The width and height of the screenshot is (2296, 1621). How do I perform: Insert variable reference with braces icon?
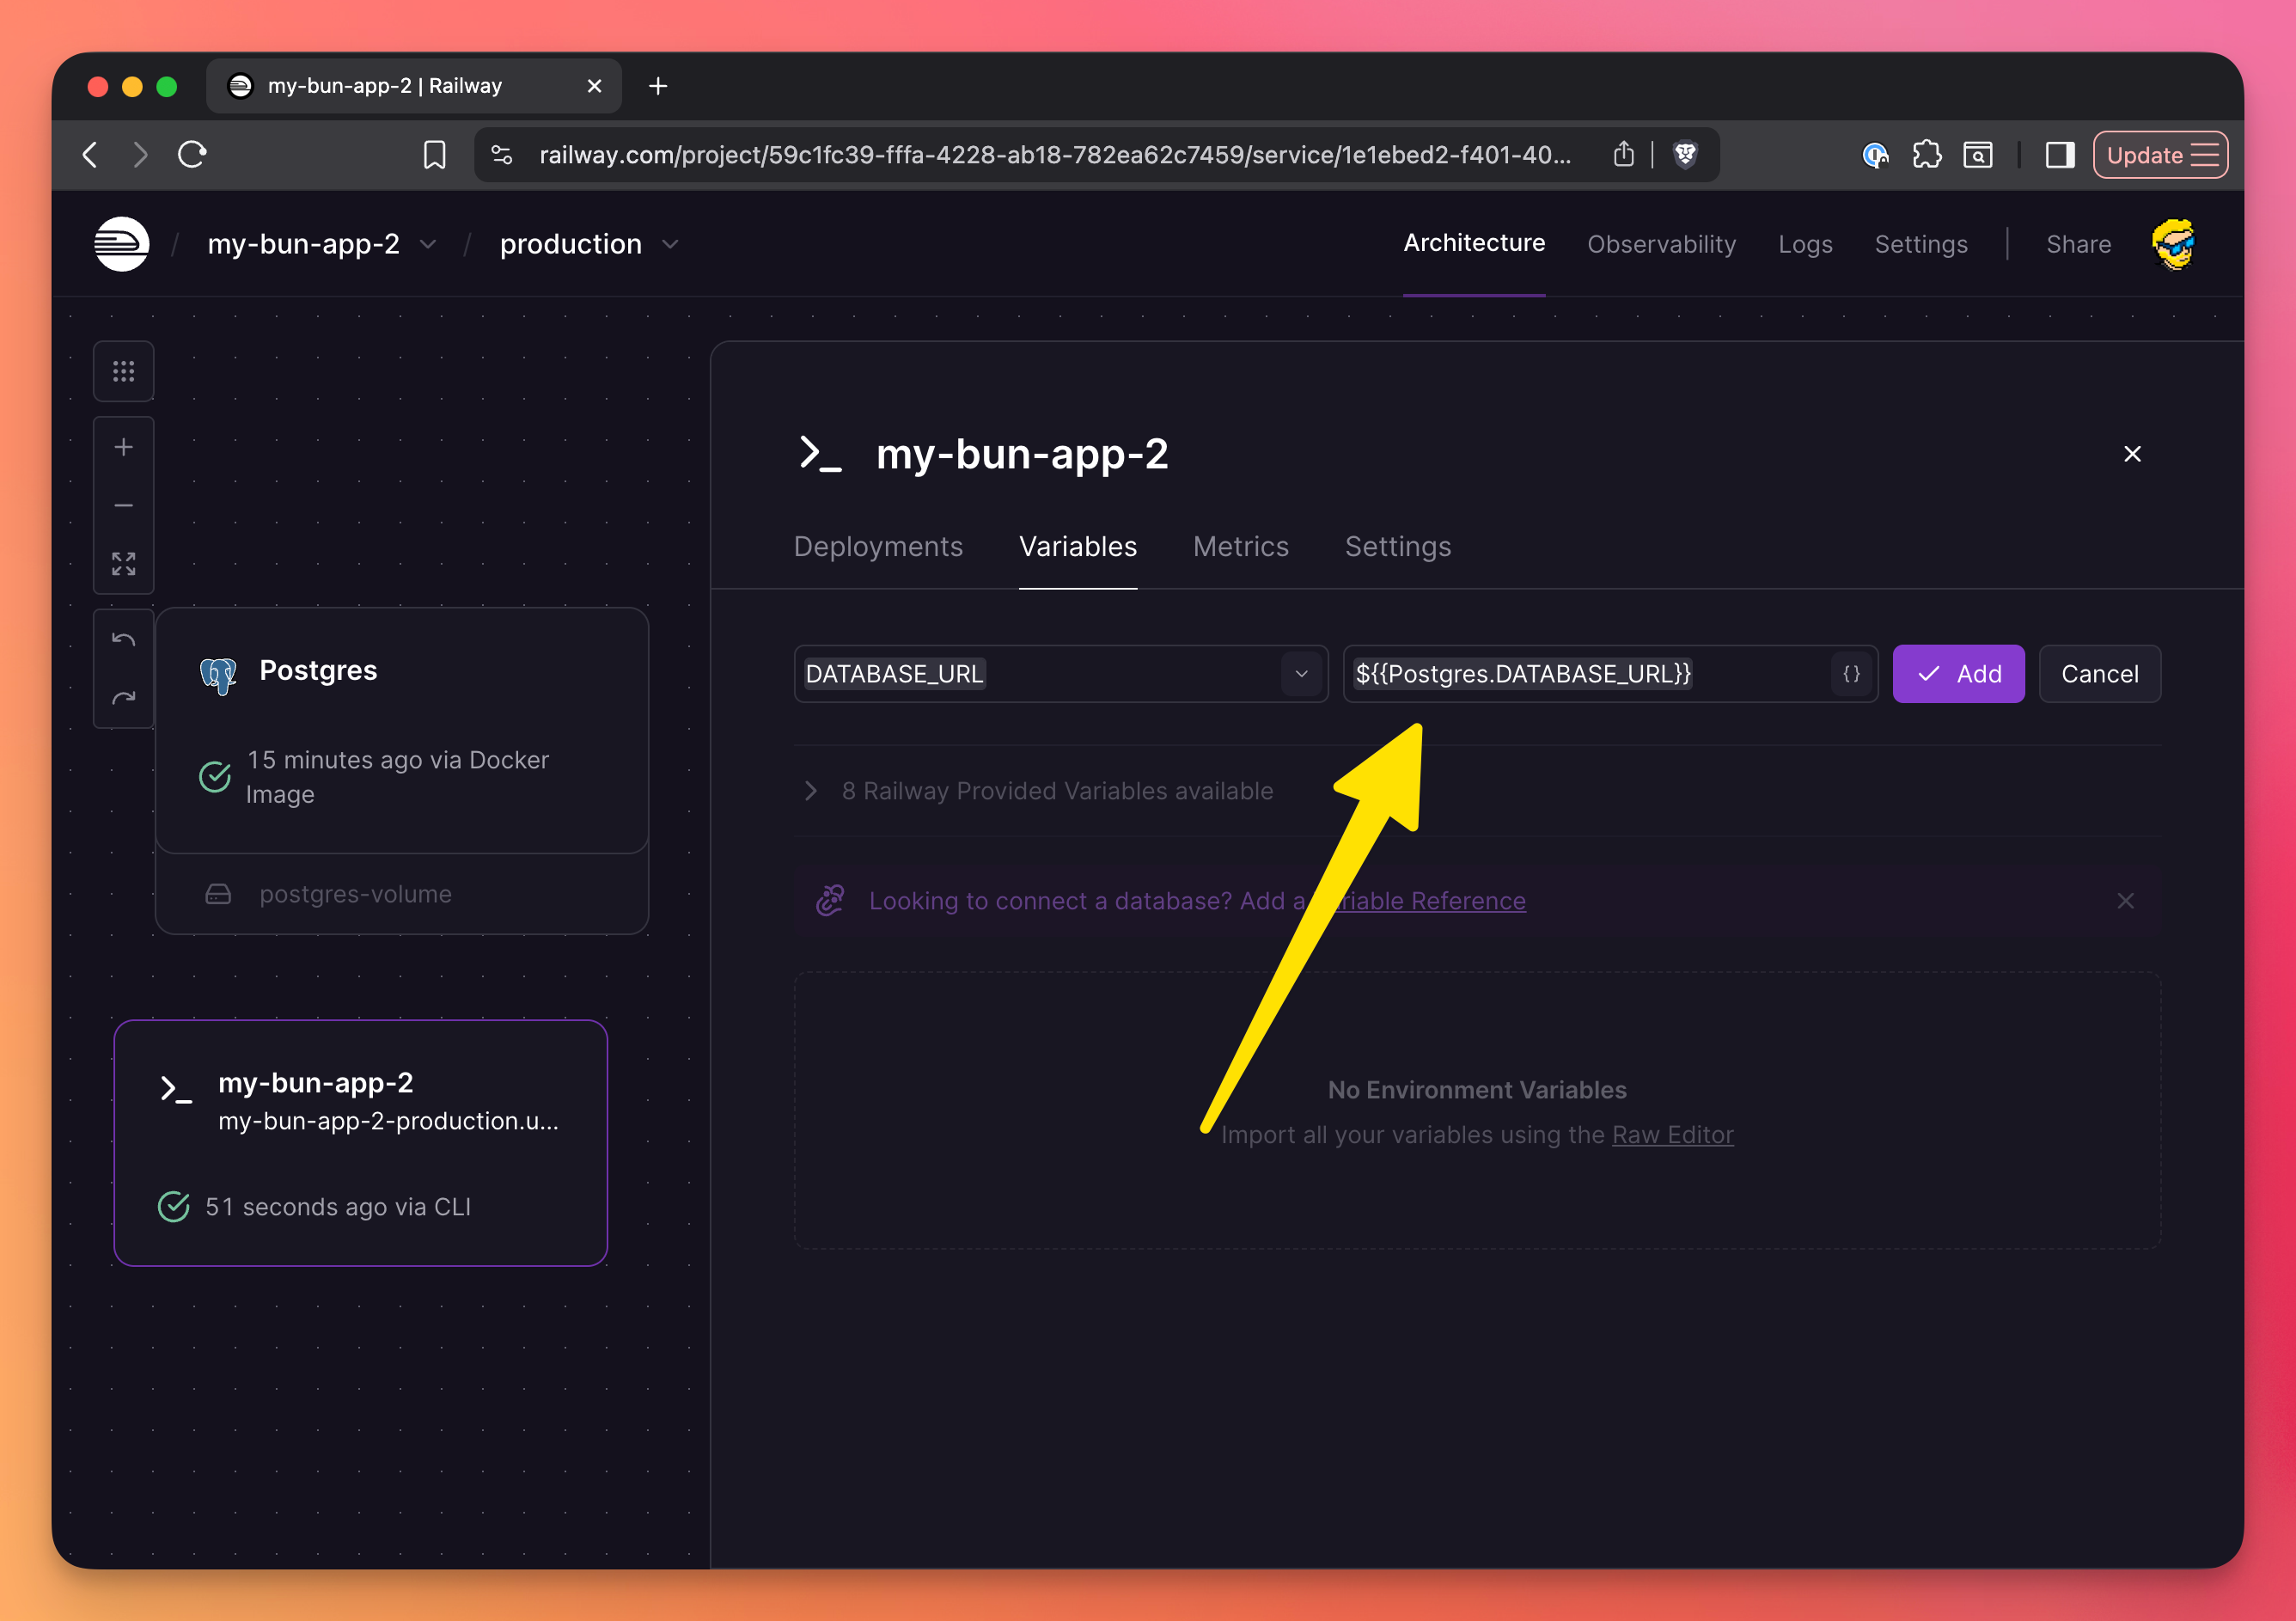[x=1851, y=674]
